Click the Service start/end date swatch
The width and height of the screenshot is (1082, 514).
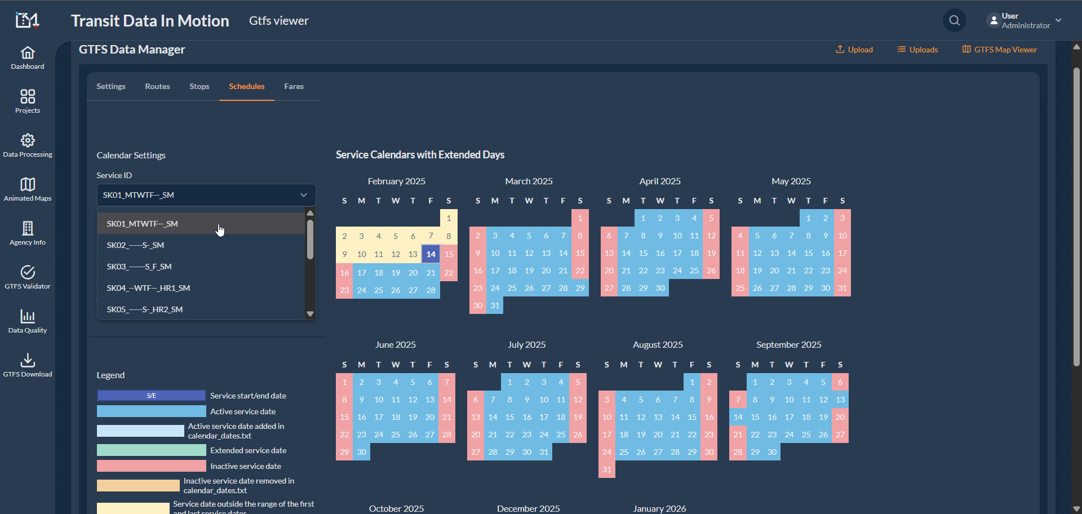[151, 396]
